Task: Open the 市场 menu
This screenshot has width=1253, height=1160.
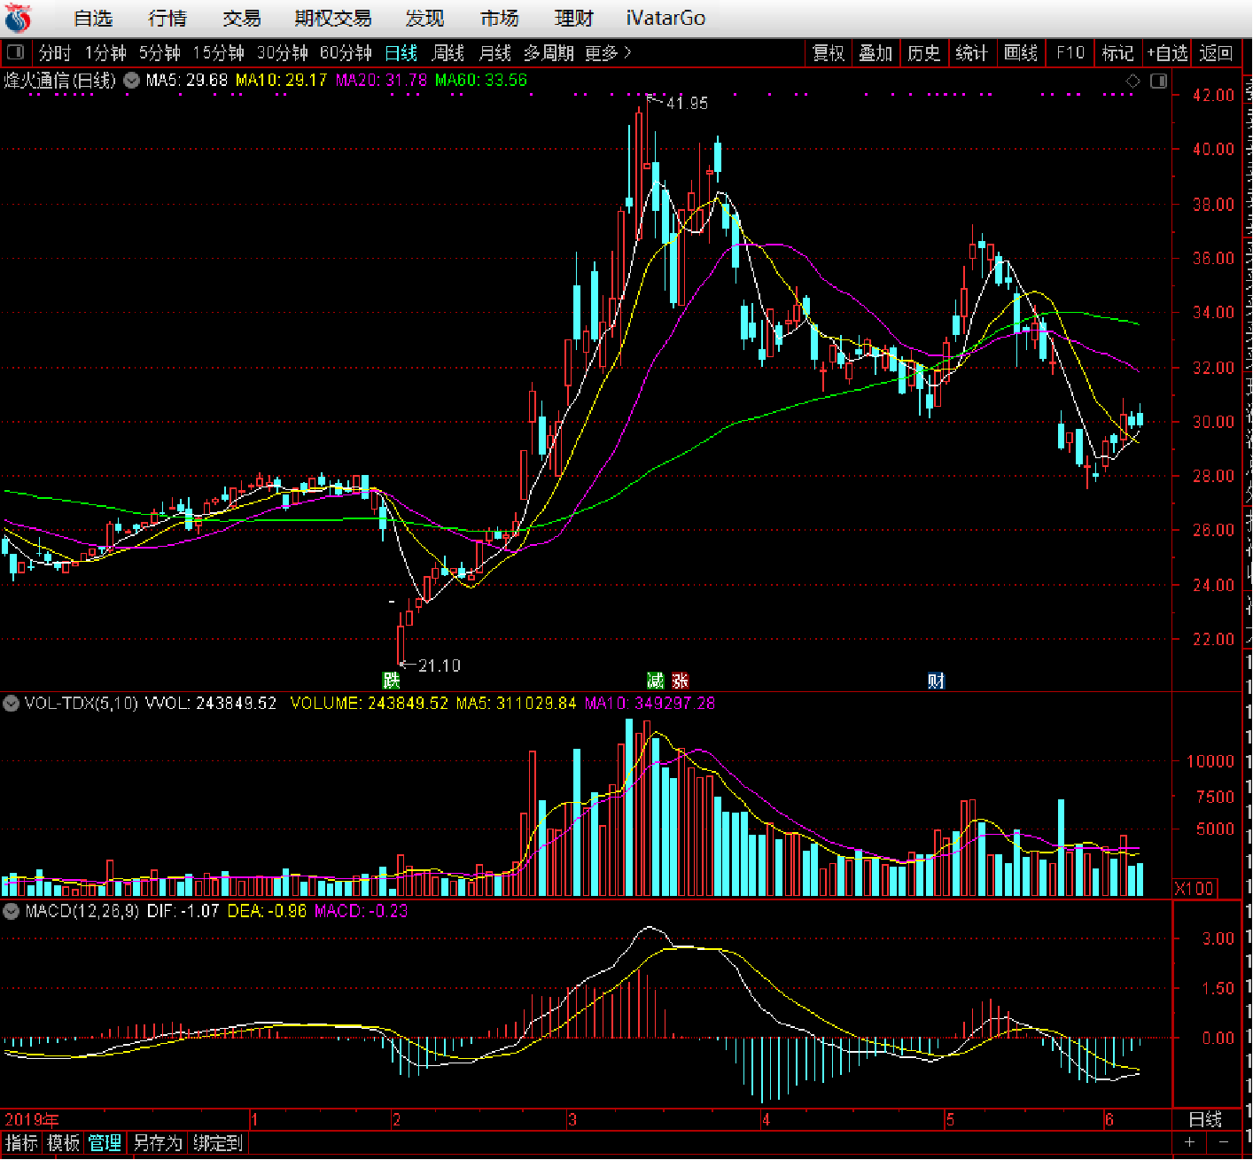Action: (x=499, y=19)
